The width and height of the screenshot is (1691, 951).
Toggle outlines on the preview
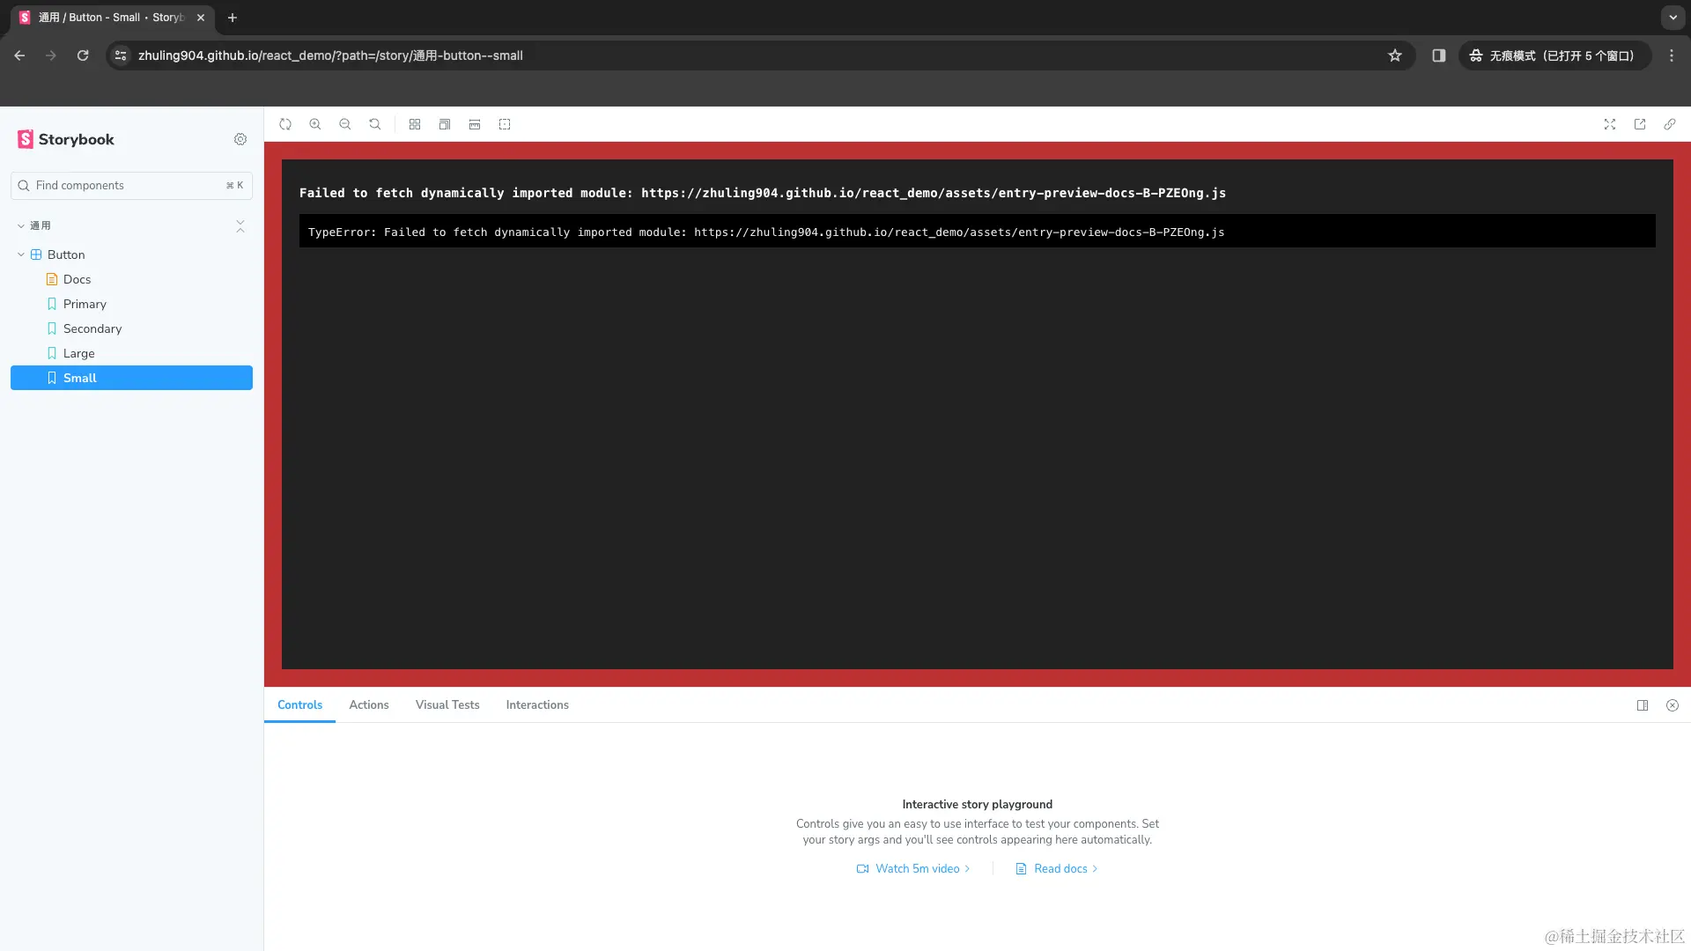[505, 124]
